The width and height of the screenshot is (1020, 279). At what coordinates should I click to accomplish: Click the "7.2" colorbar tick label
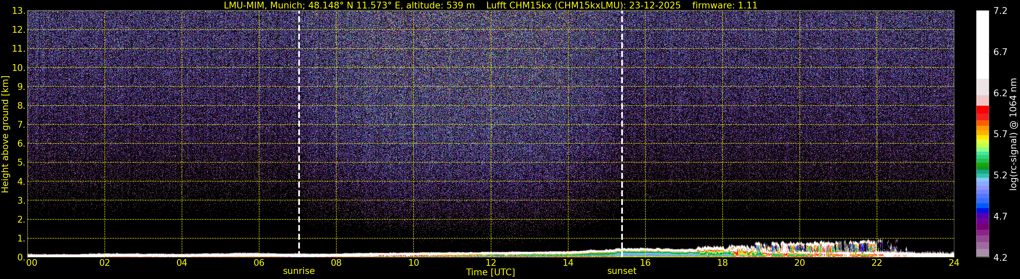tap(1000, 11)
